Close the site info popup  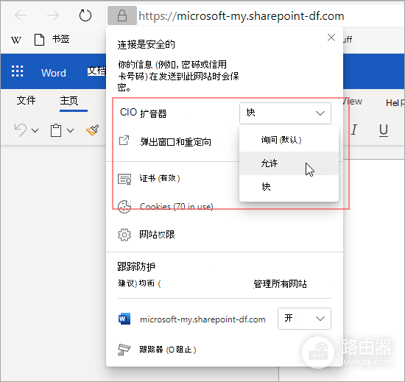click(331, 38)
